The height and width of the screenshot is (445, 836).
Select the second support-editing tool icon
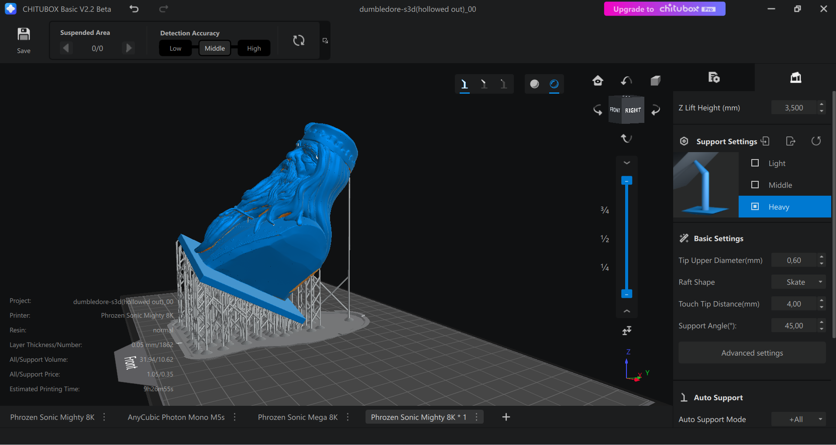(x=484, y=84)
